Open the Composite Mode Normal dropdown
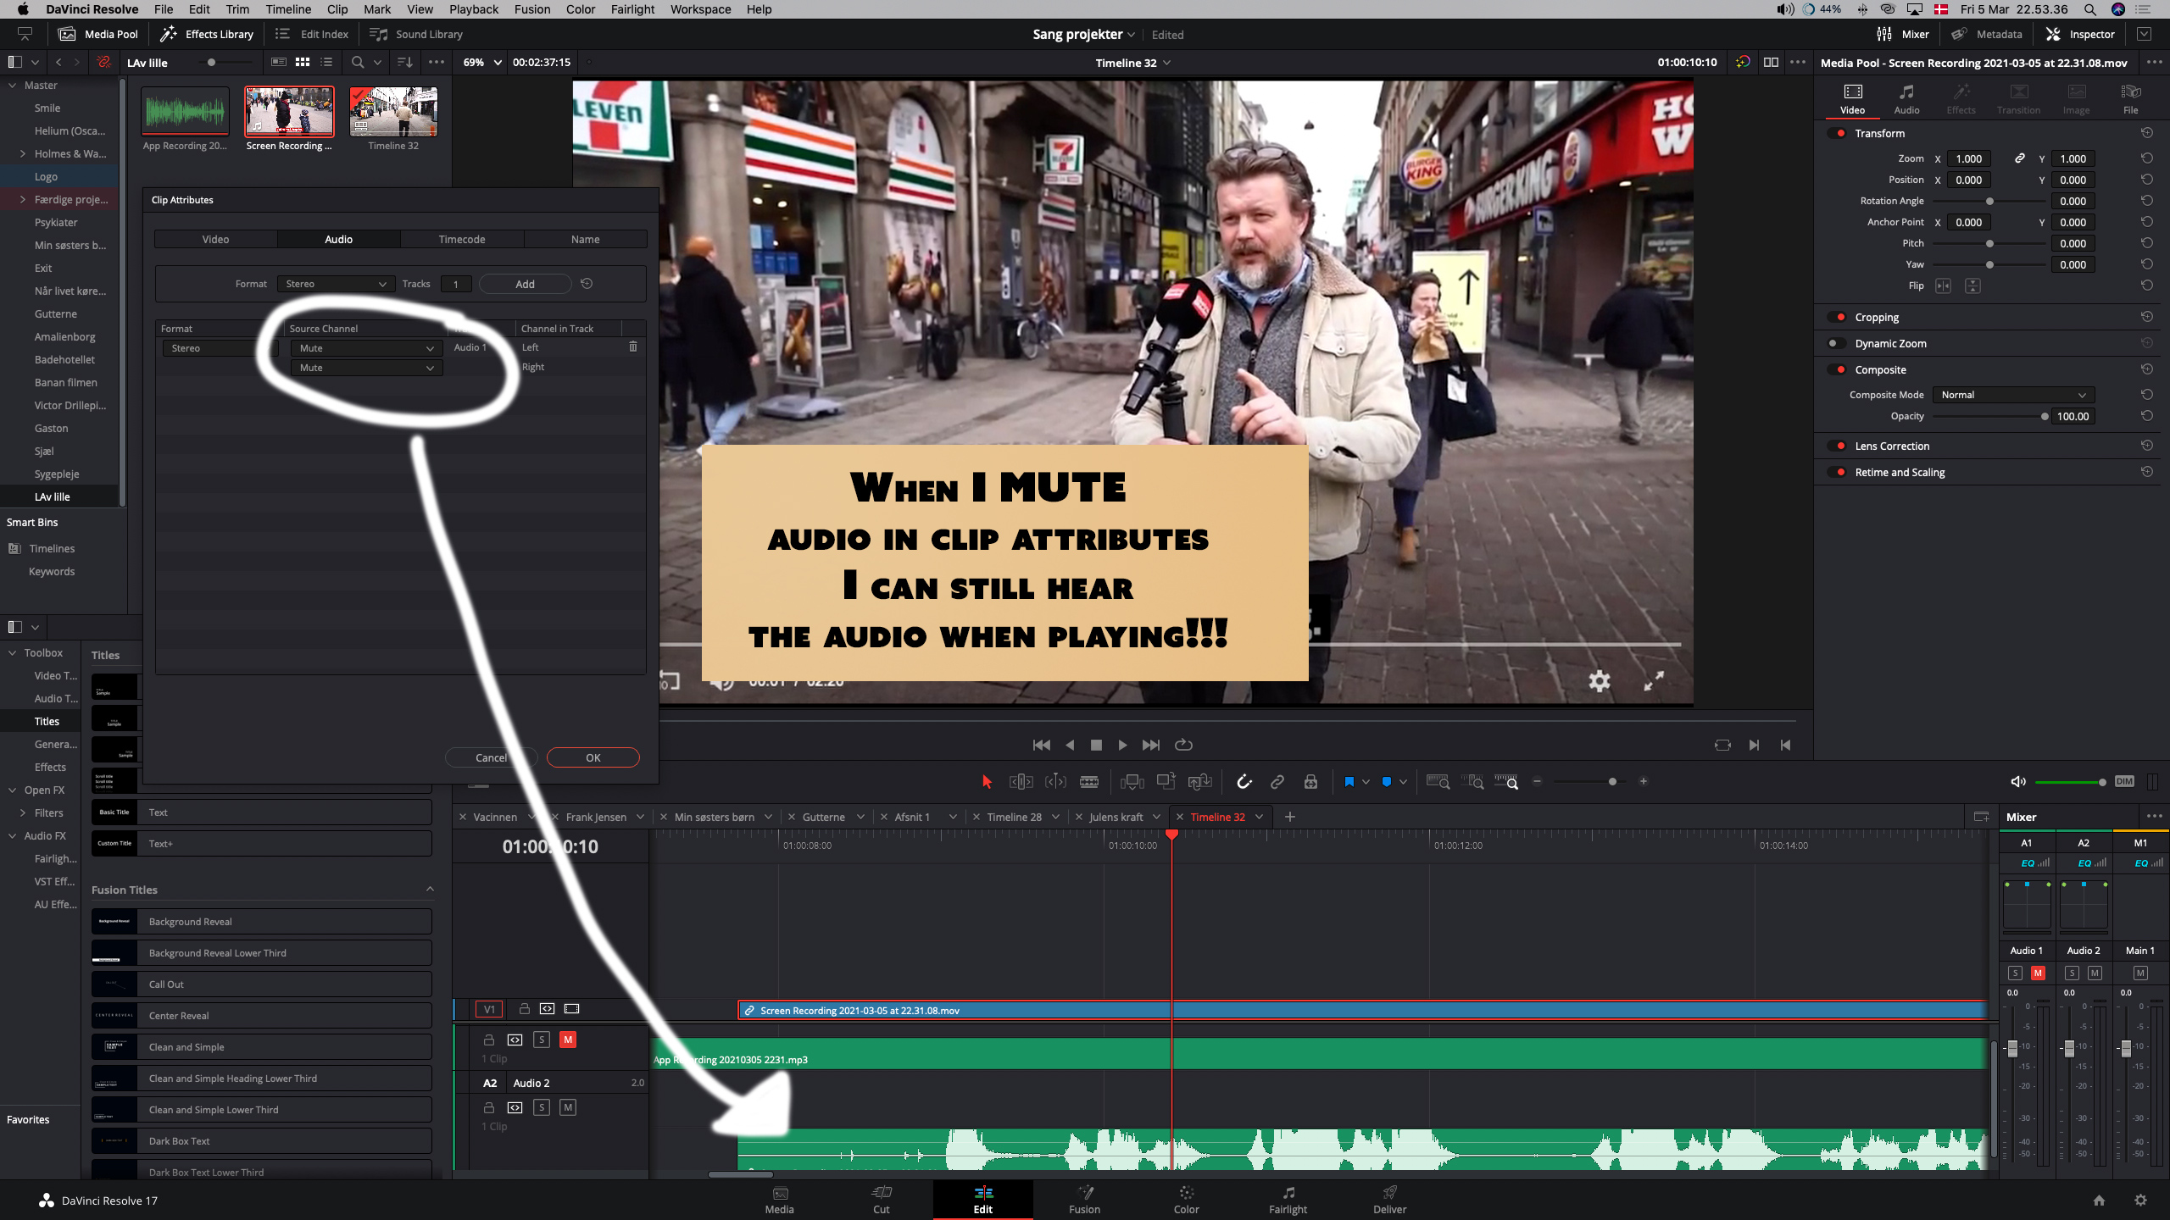 click(x=2013, y=395)
